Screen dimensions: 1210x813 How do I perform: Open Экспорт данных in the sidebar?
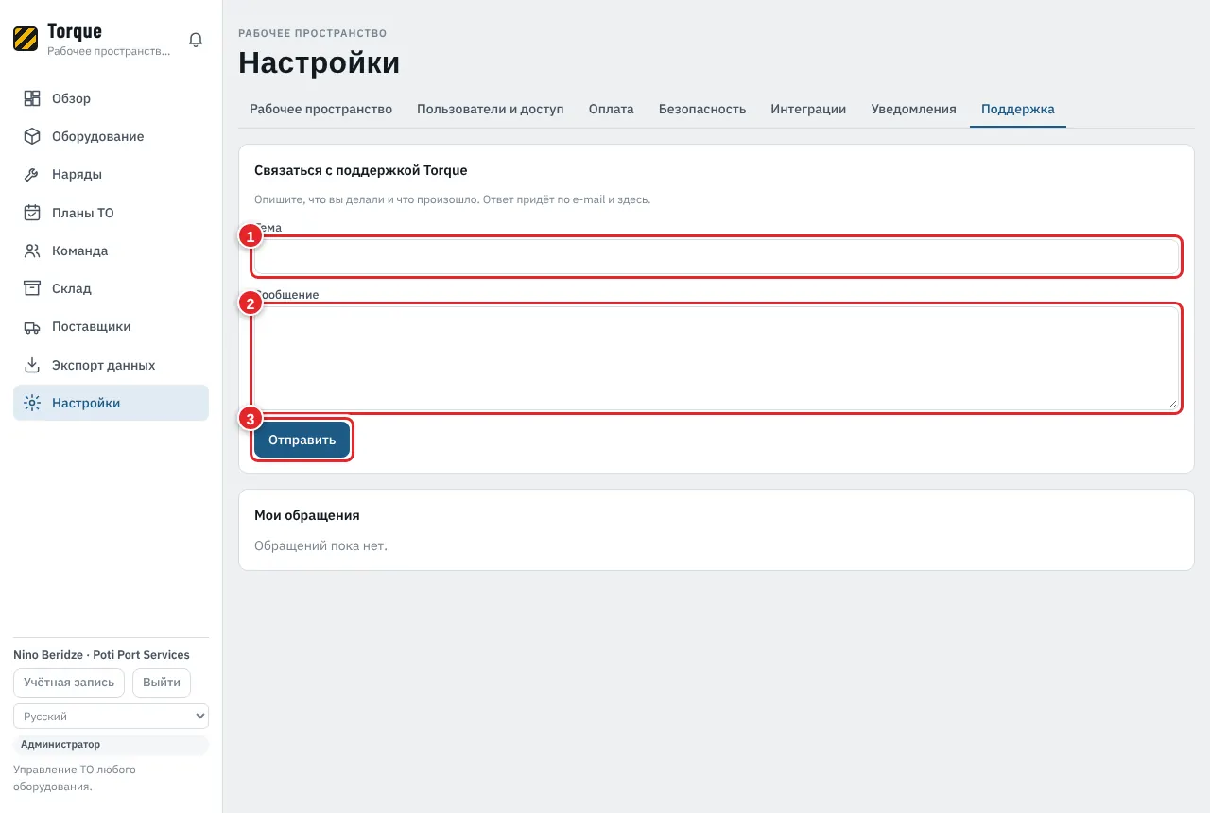111,365
